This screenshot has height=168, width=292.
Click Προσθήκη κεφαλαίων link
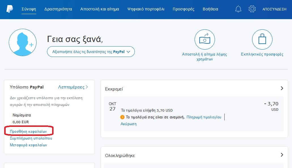(x=28, y=131)
